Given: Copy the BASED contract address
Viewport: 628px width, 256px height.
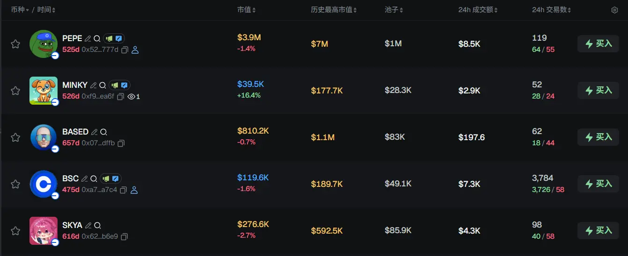Looking at the screenshot, I should click(x=121, y=143).
